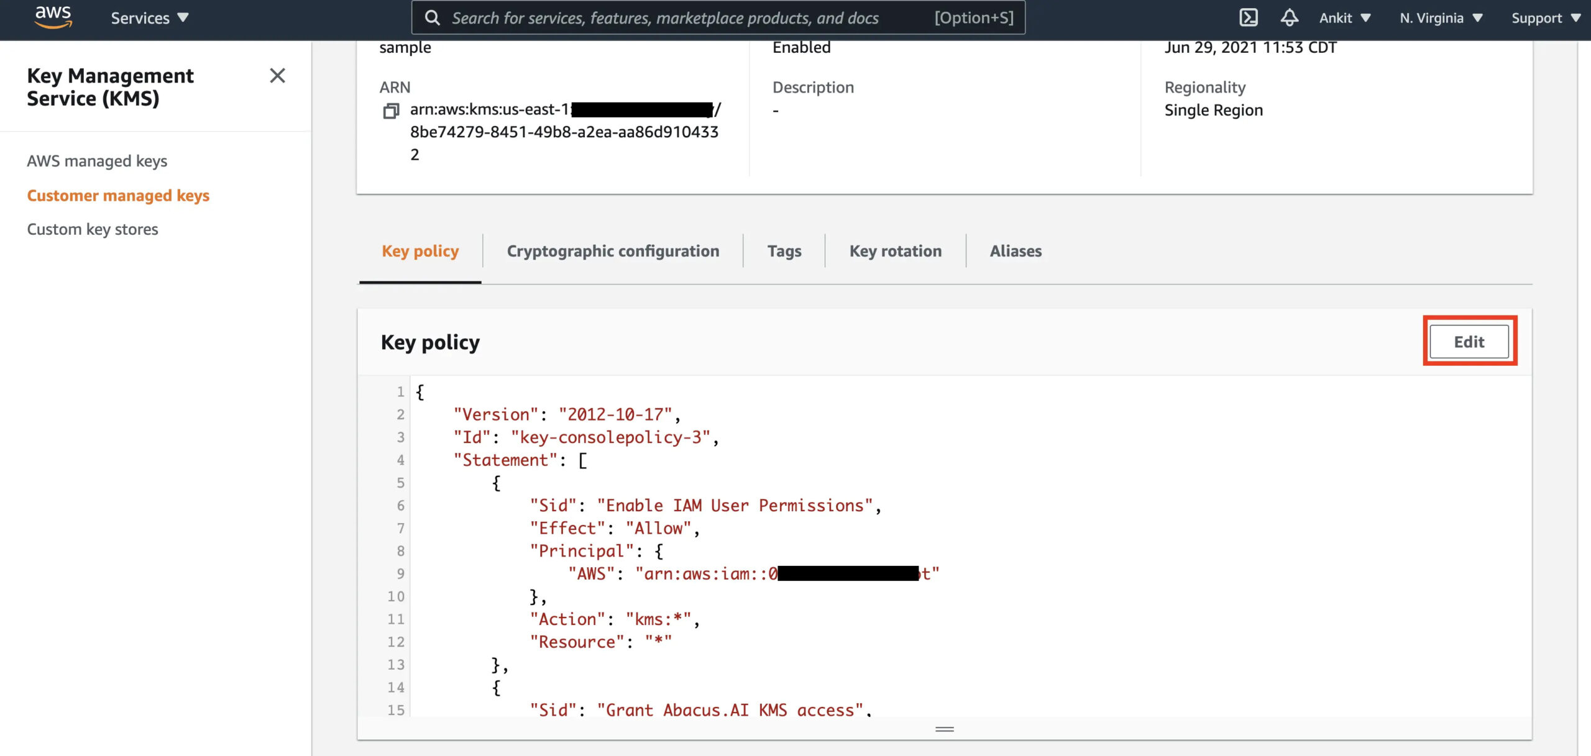Expand the Support menu
The width and height of the screenshot is (1591, 756).
tap(1544, 17)
